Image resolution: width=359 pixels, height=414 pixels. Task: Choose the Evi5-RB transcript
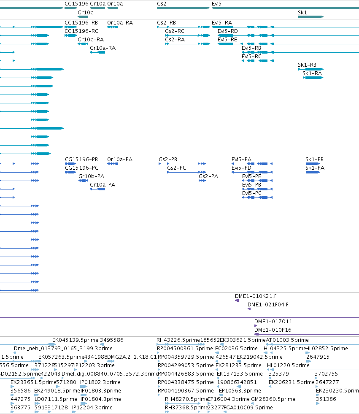(x=251, y=48)
